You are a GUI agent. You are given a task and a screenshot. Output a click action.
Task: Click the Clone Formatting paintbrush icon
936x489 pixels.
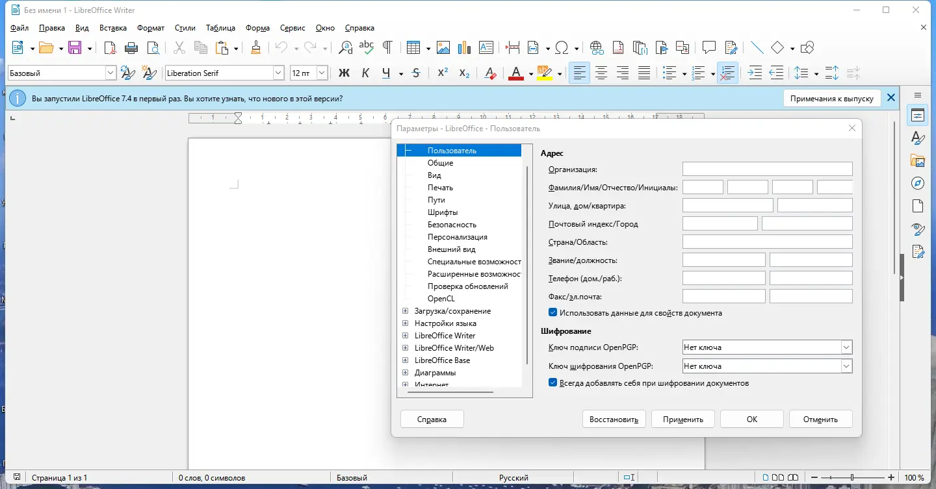point(256,47)
